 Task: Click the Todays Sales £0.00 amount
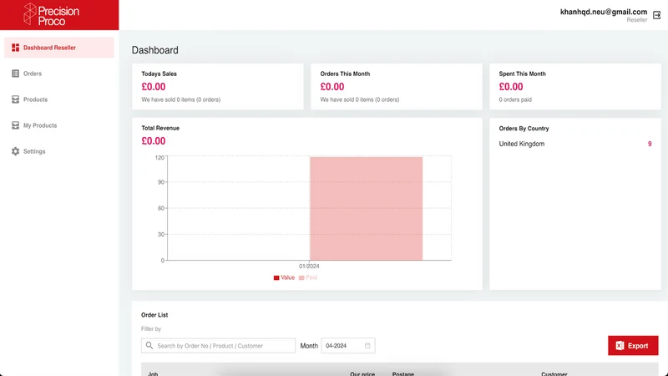coord(154,87)
